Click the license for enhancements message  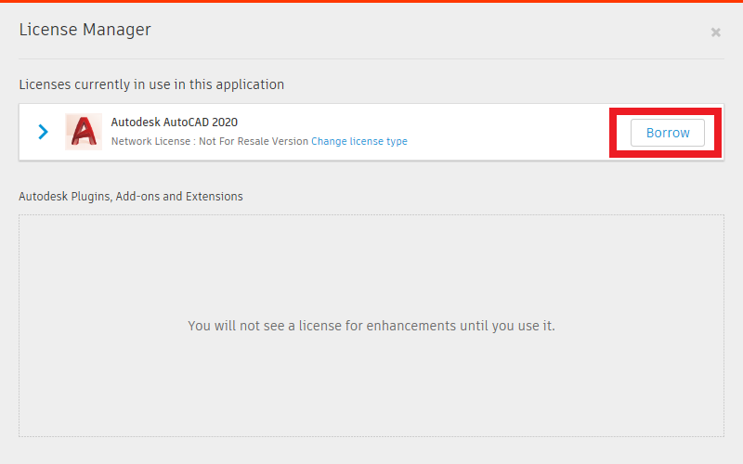pyautogui.click(x=371, y=326)
